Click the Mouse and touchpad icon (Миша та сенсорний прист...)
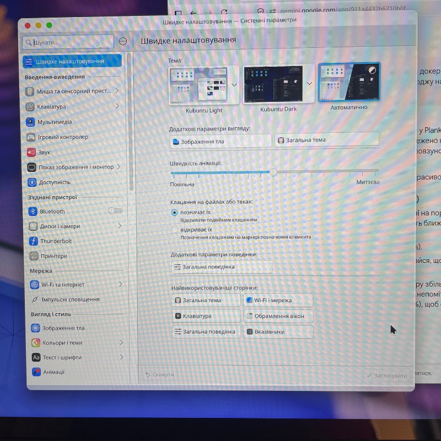The width and height of the screenshot is (441, 441). click(x=30, y=92)
